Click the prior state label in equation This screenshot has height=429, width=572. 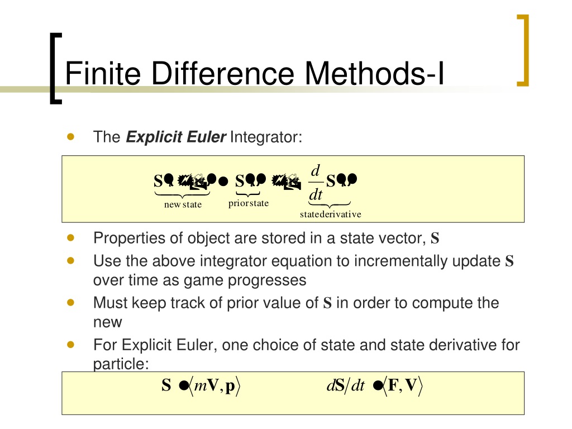(x=249, y=203)
